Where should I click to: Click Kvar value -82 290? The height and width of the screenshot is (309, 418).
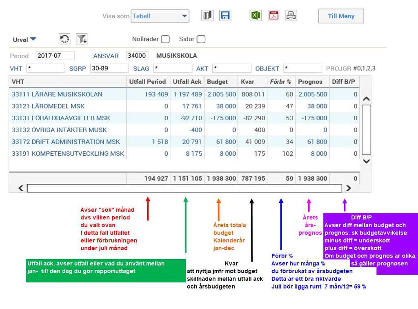(254, 118)
